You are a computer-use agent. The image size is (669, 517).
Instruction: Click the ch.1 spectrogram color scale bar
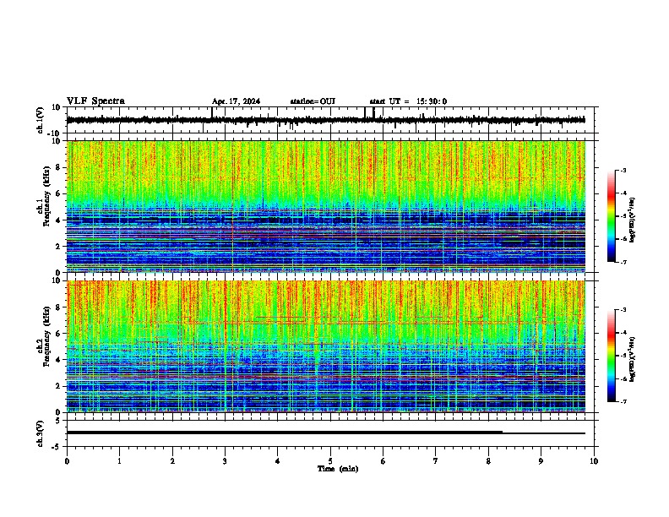point(612,216)
